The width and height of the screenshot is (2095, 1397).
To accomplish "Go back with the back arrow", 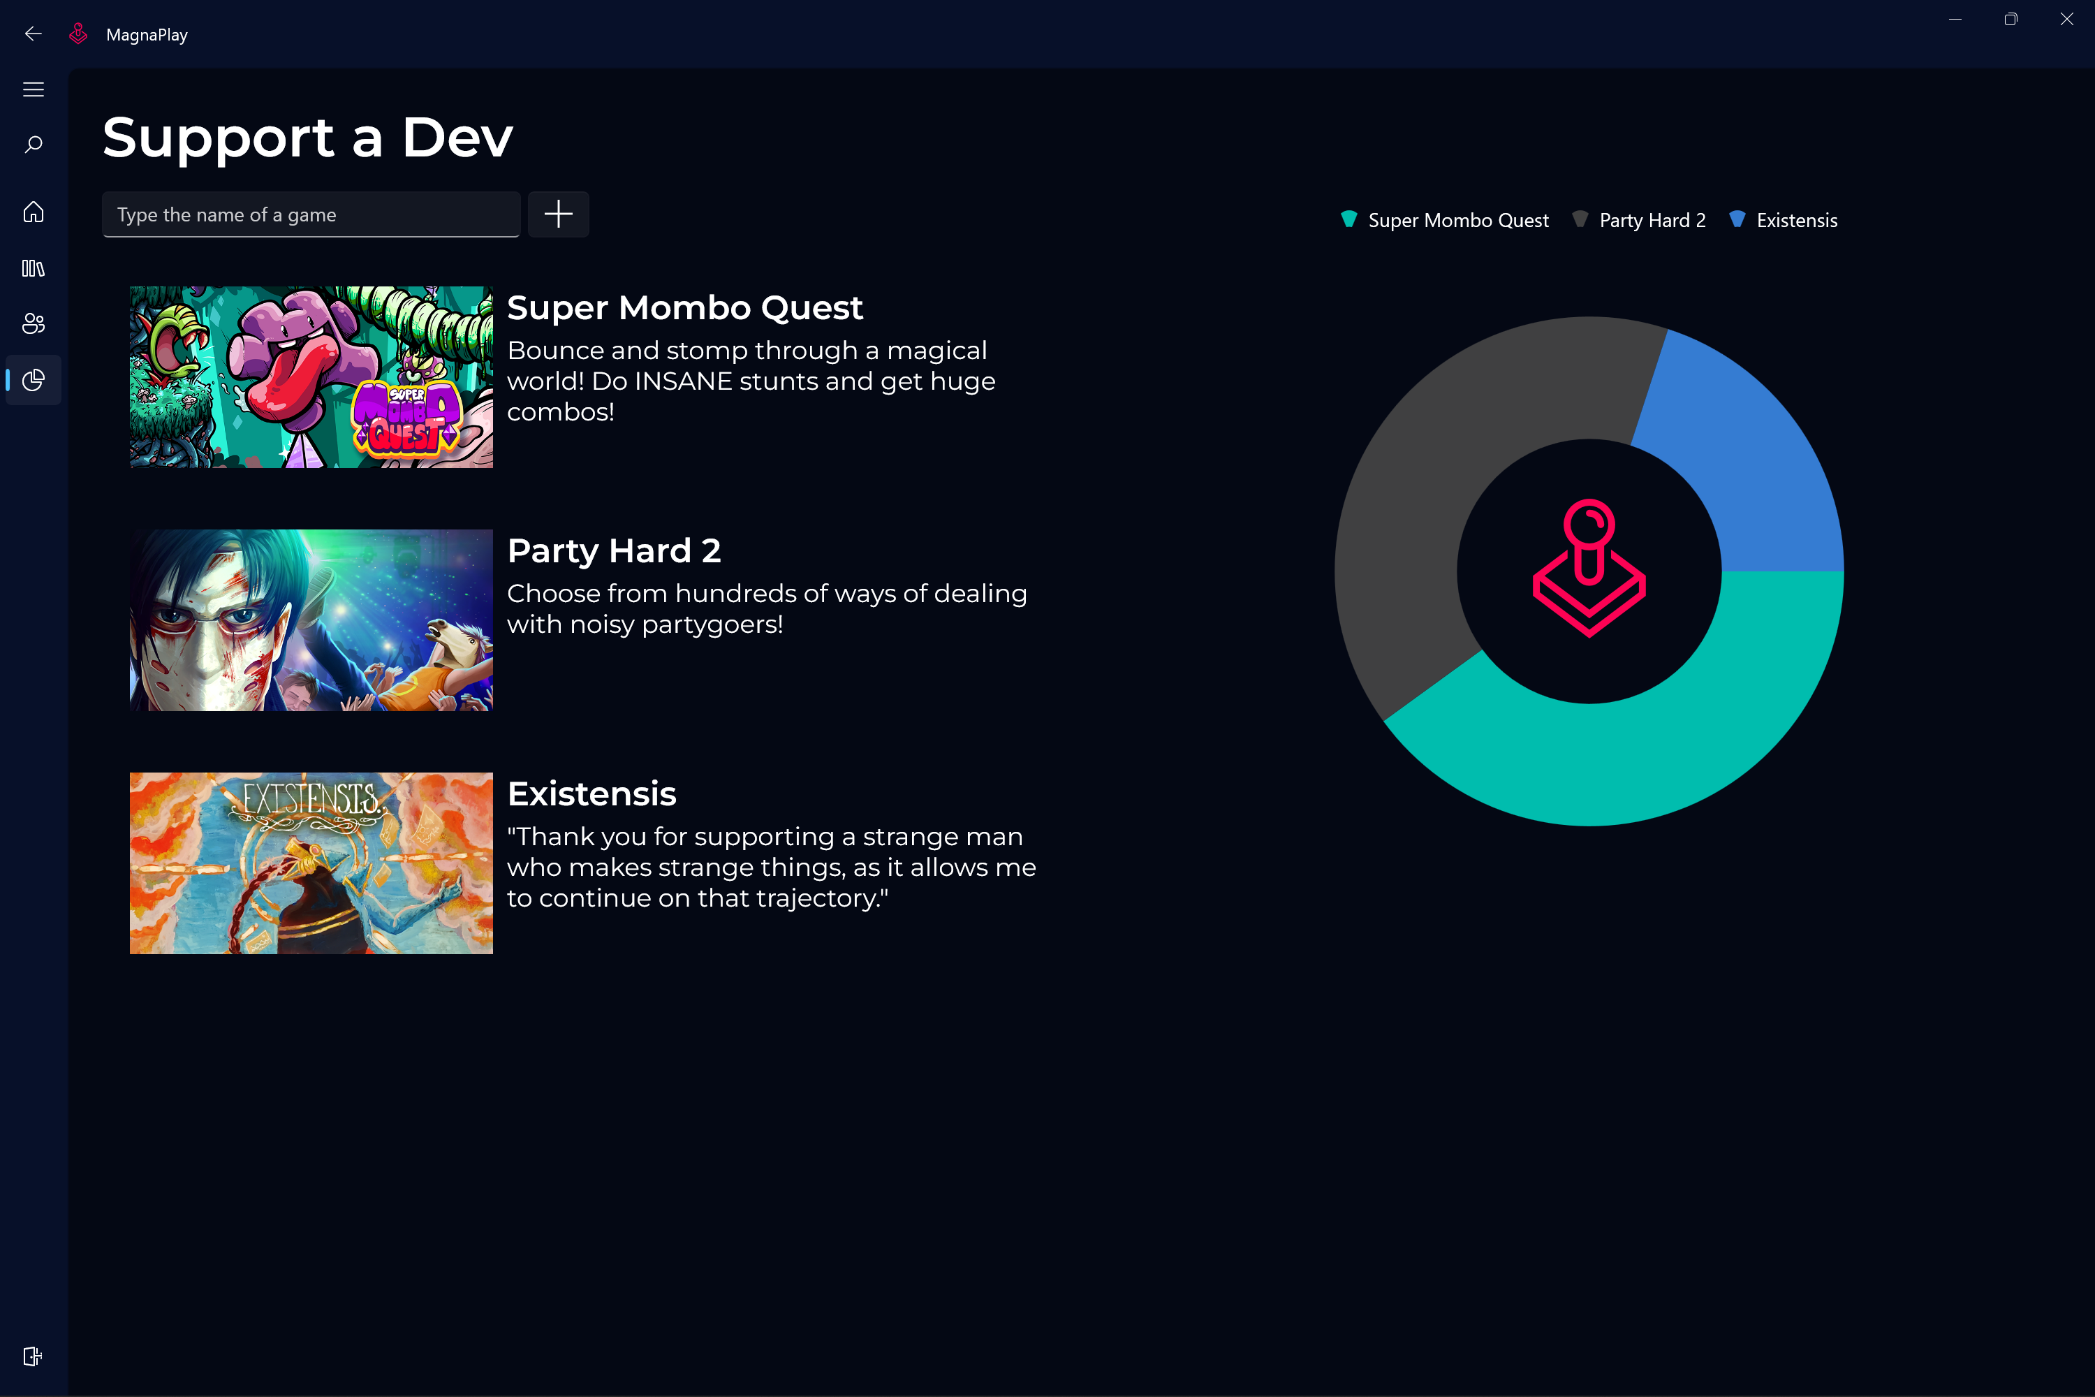I will click(33, 34).
